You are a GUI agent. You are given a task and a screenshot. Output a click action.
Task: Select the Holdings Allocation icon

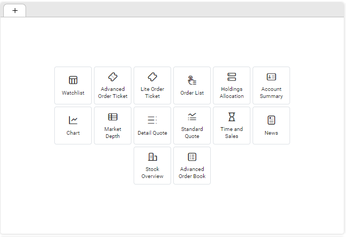tap(232, 77)
